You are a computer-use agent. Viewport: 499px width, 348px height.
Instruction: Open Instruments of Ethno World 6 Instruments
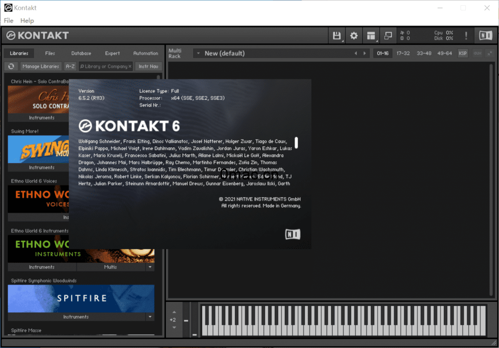click(42, 267)
